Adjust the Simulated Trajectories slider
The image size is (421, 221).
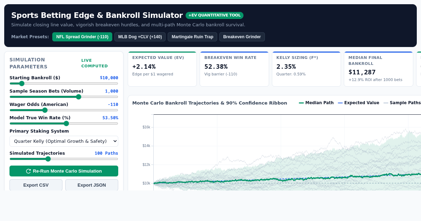click(64, 159)
